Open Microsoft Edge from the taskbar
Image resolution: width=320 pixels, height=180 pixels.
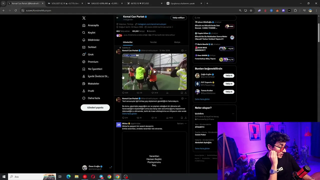(x=68, y=177)
